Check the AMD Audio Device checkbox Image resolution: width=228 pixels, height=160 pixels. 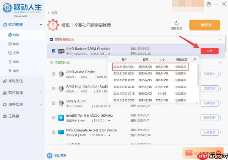coord(54,74)
